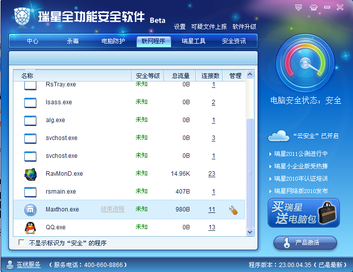Switch to the 杀毒 tab
This screenshot has width=353, height=272.
pos(73,41)
